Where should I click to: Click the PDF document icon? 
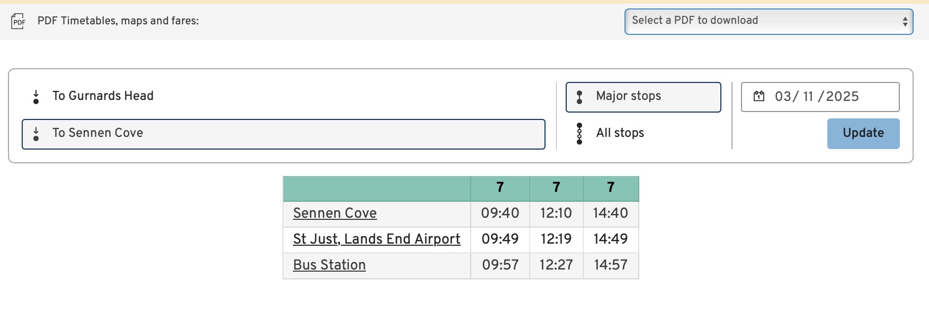tap(19, 21)
